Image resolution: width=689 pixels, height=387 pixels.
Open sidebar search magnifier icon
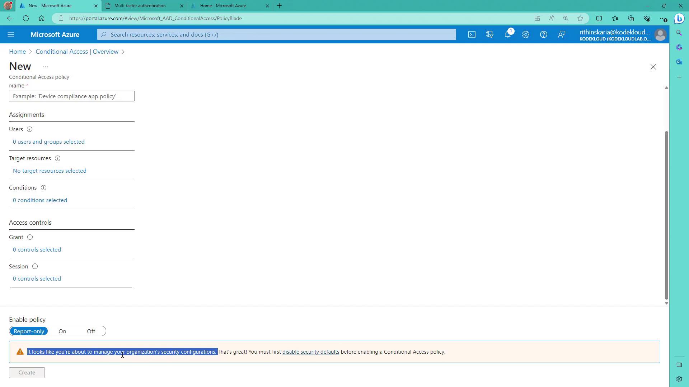[679, 33]
